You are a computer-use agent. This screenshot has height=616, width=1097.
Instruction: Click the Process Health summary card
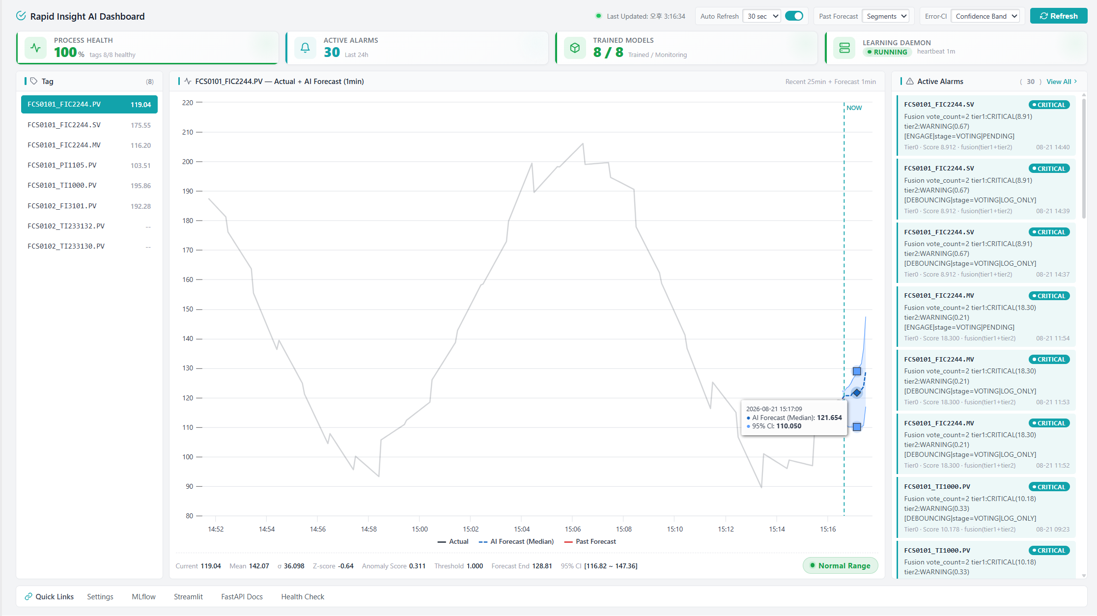tap(147, 48)
